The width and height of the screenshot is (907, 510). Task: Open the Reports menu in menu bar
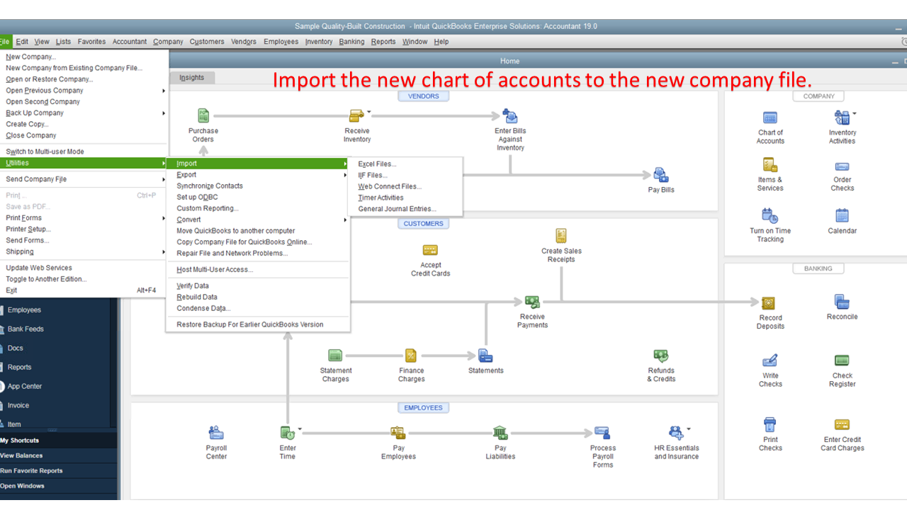click(383, 42)
